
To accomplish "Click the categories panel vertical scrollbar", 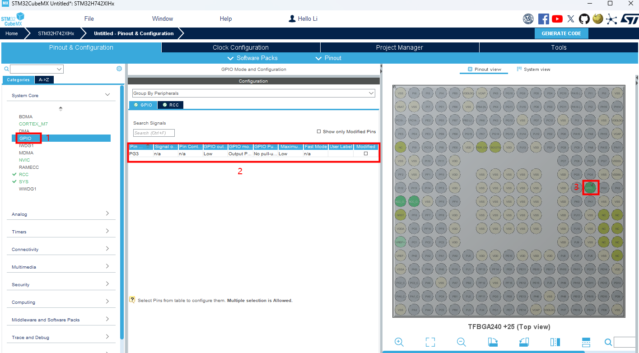I will (x=122, y=212).
